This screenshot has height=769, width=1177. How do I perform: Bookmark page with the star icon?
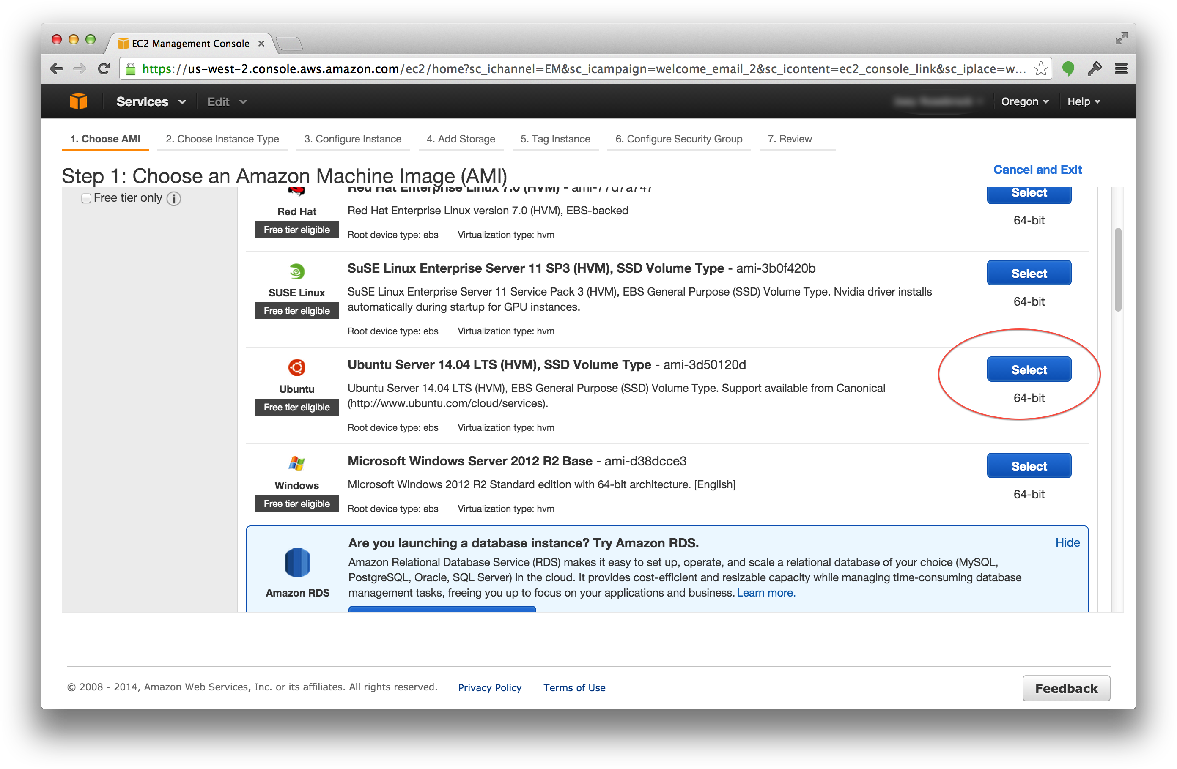click(1040, 68)
